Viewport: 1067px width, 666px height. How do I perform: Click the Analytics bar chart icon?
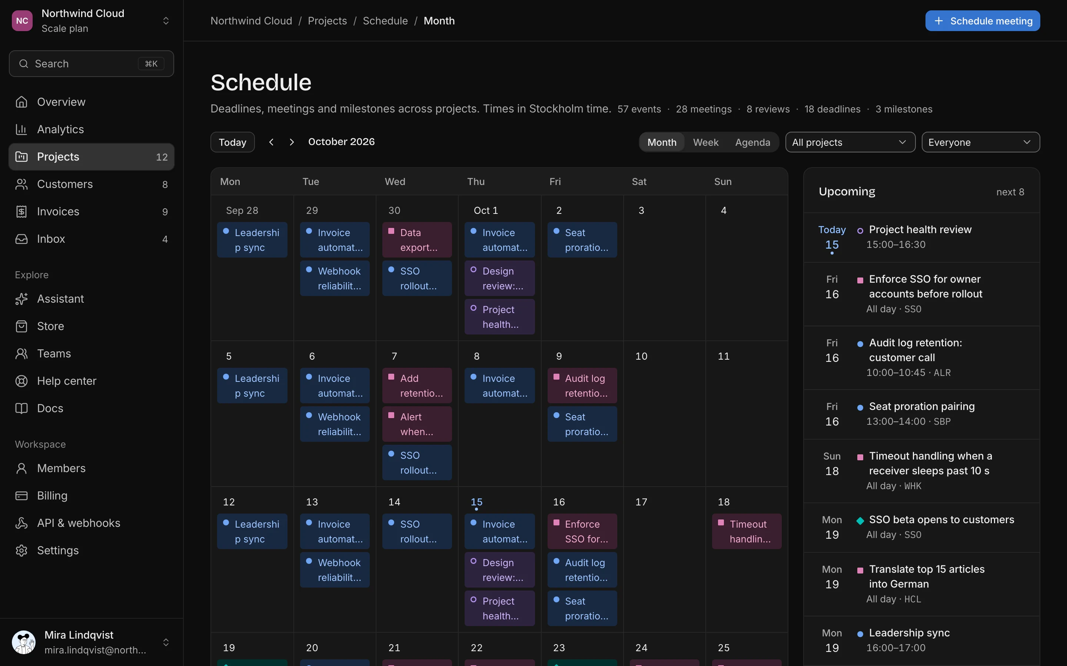point(21,129)
